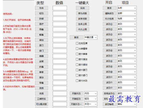Click the 天赋内功 button
This screenshot has height=108, width=143.
pyautogui.click(x=76, y=93)
